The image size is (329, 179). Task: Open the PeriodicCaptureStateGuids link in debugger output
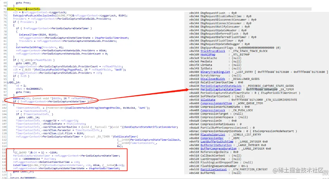221,86
